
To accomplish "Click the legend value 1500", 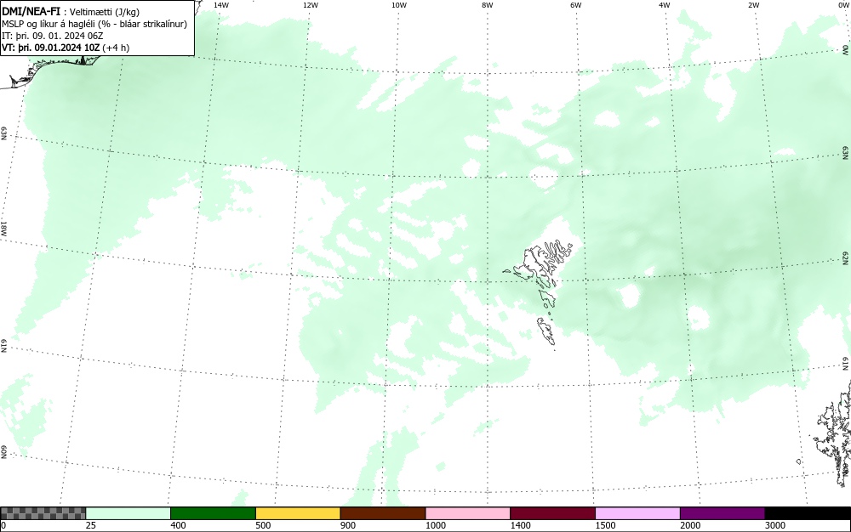I will (x=605, y=525).
